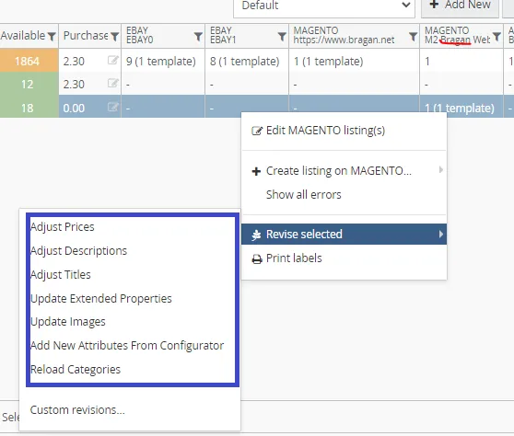Click Print labels in context menu
514x436 pixels.
294,258
